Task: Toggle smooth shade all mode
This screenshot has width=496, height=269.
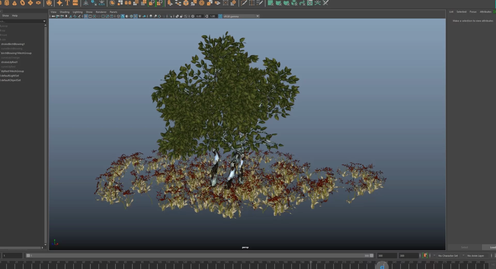Action: click(123, 16)
